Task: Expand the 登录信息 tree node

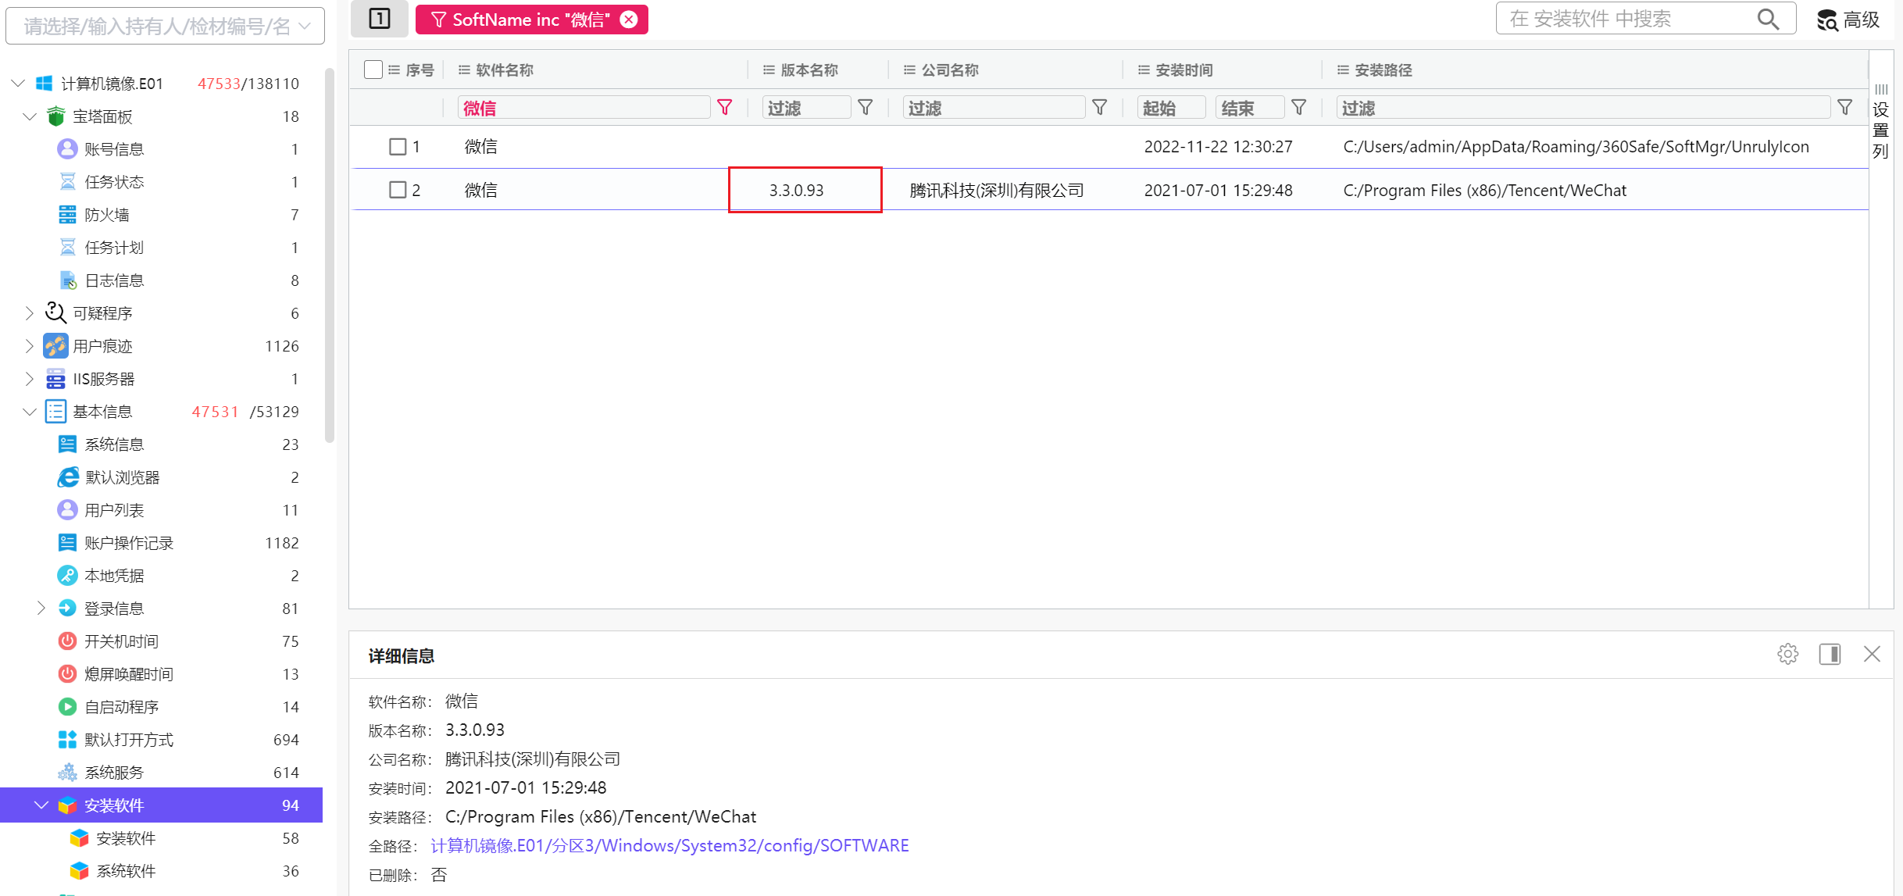Action: pos(41,609)
